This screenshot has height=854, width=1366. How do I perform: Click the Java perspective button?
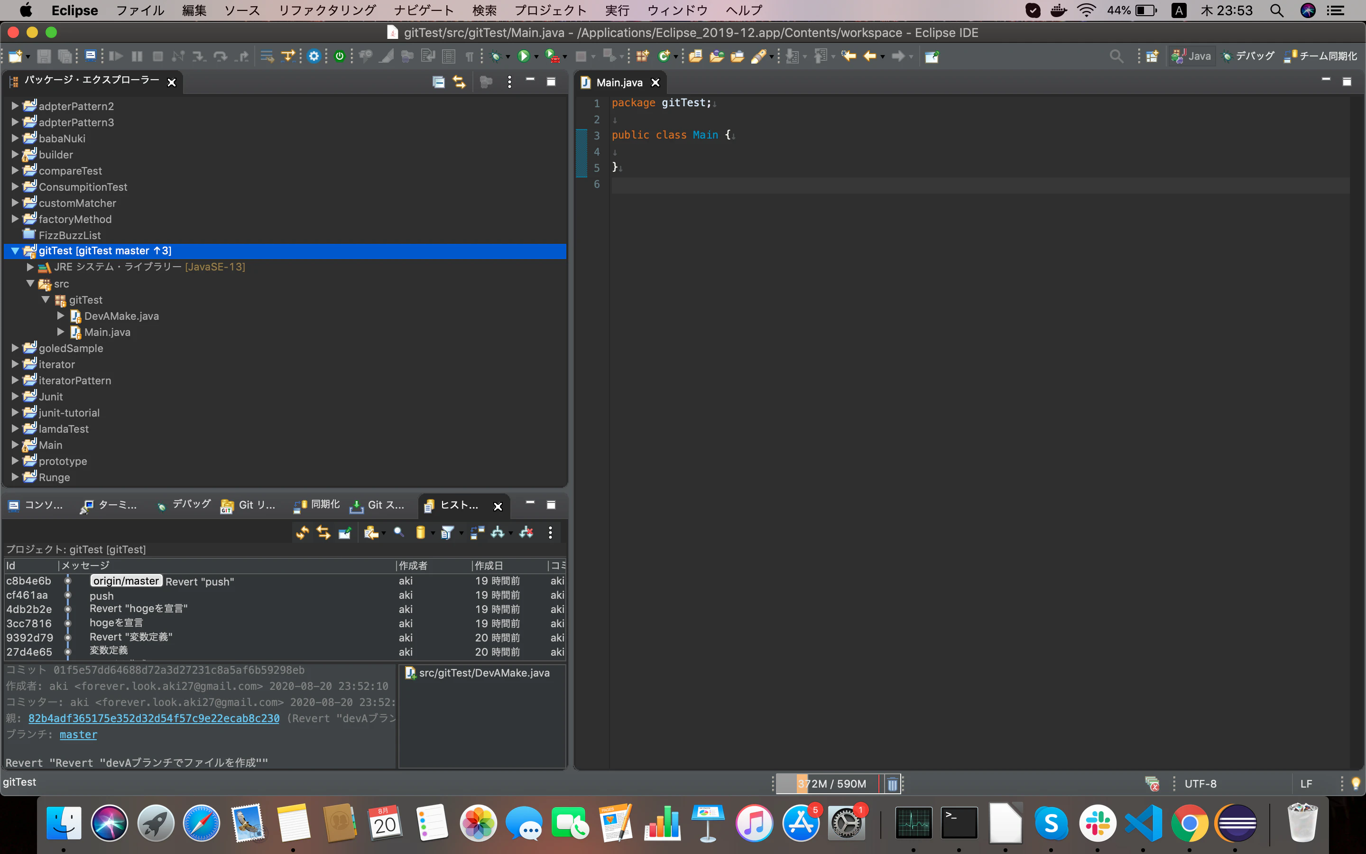pyautogui.click(x=1191, y=56)
